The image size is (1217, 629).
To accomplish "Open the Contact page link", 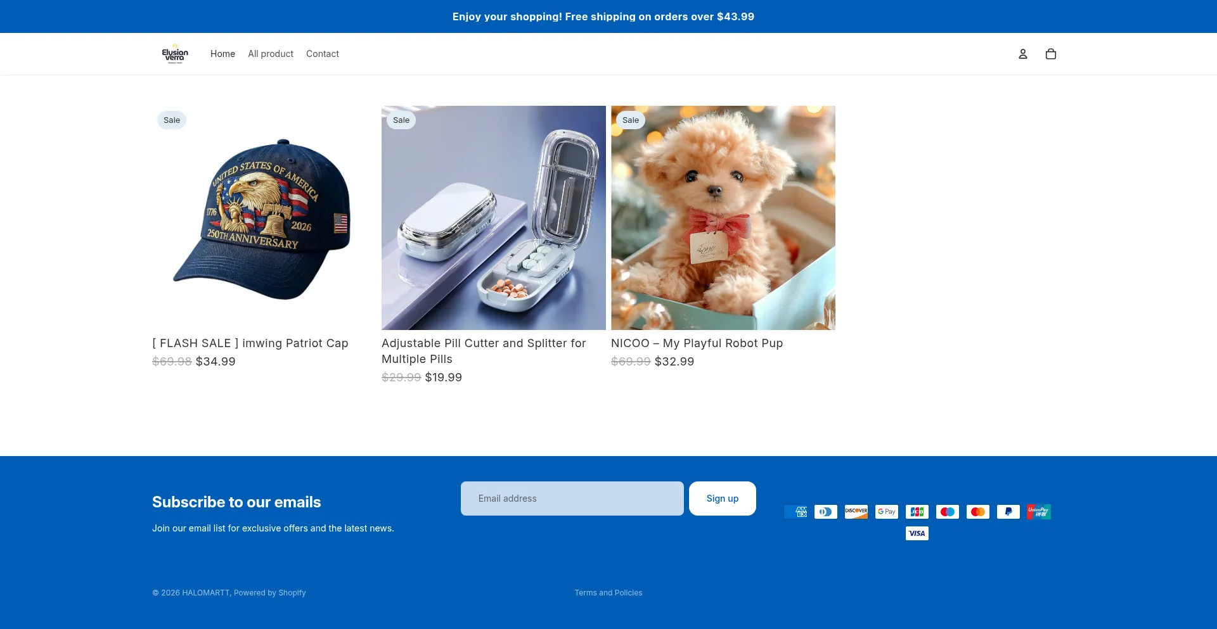I will (323, 54).
